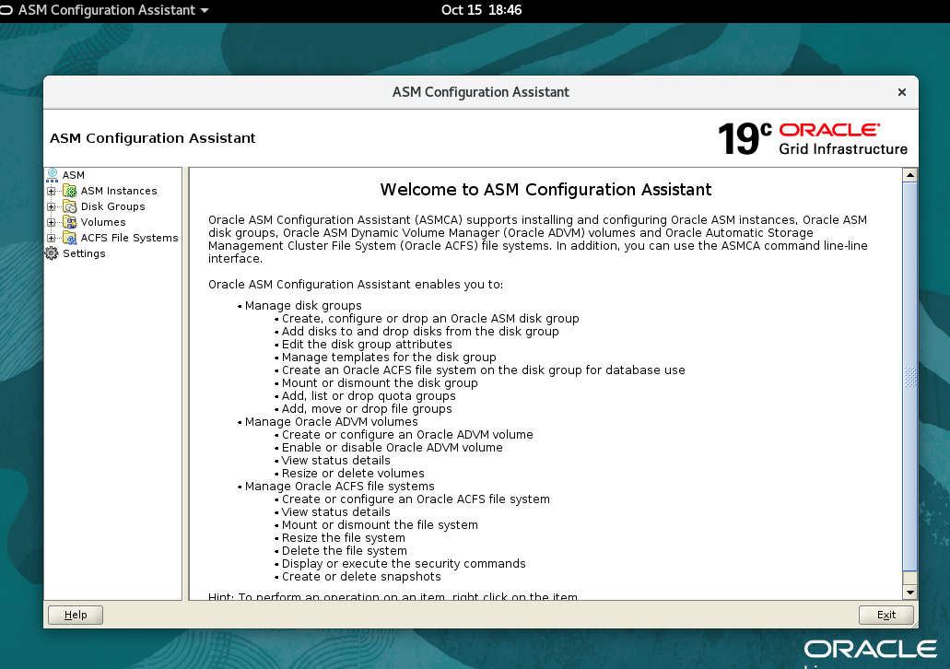This screenshot has width=950, height=669.
Task: Click 'Enable or disable Oracle ADVM volume' text
Action: coord(392,447)
